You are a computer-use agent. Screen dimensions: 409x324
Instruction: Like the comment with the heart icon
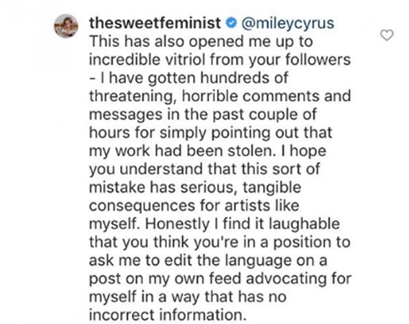(x=388, y=35)
